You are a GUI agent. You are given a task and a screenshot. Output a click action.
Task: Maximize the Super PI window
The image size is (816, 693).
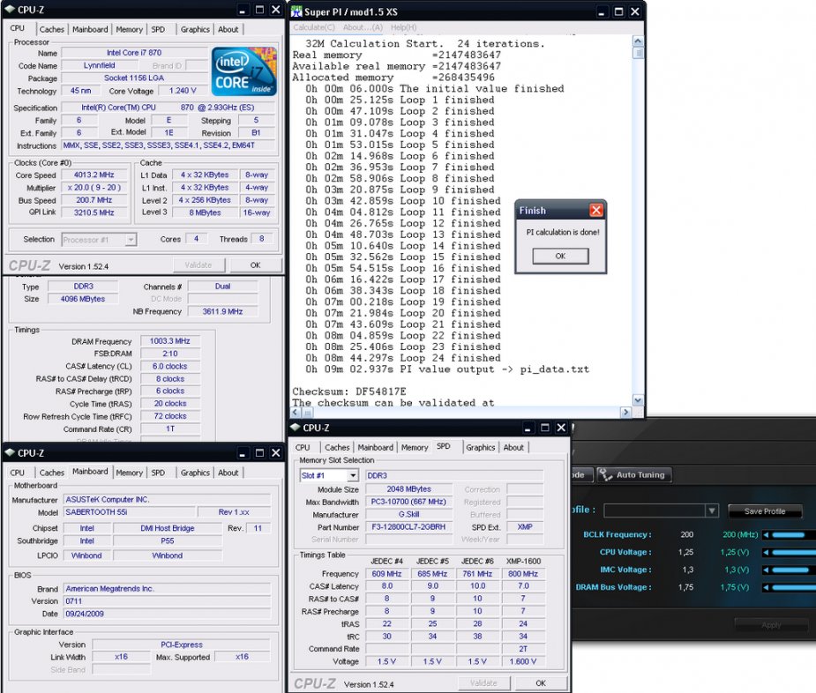pyautogui.click(x=618, y=11)
